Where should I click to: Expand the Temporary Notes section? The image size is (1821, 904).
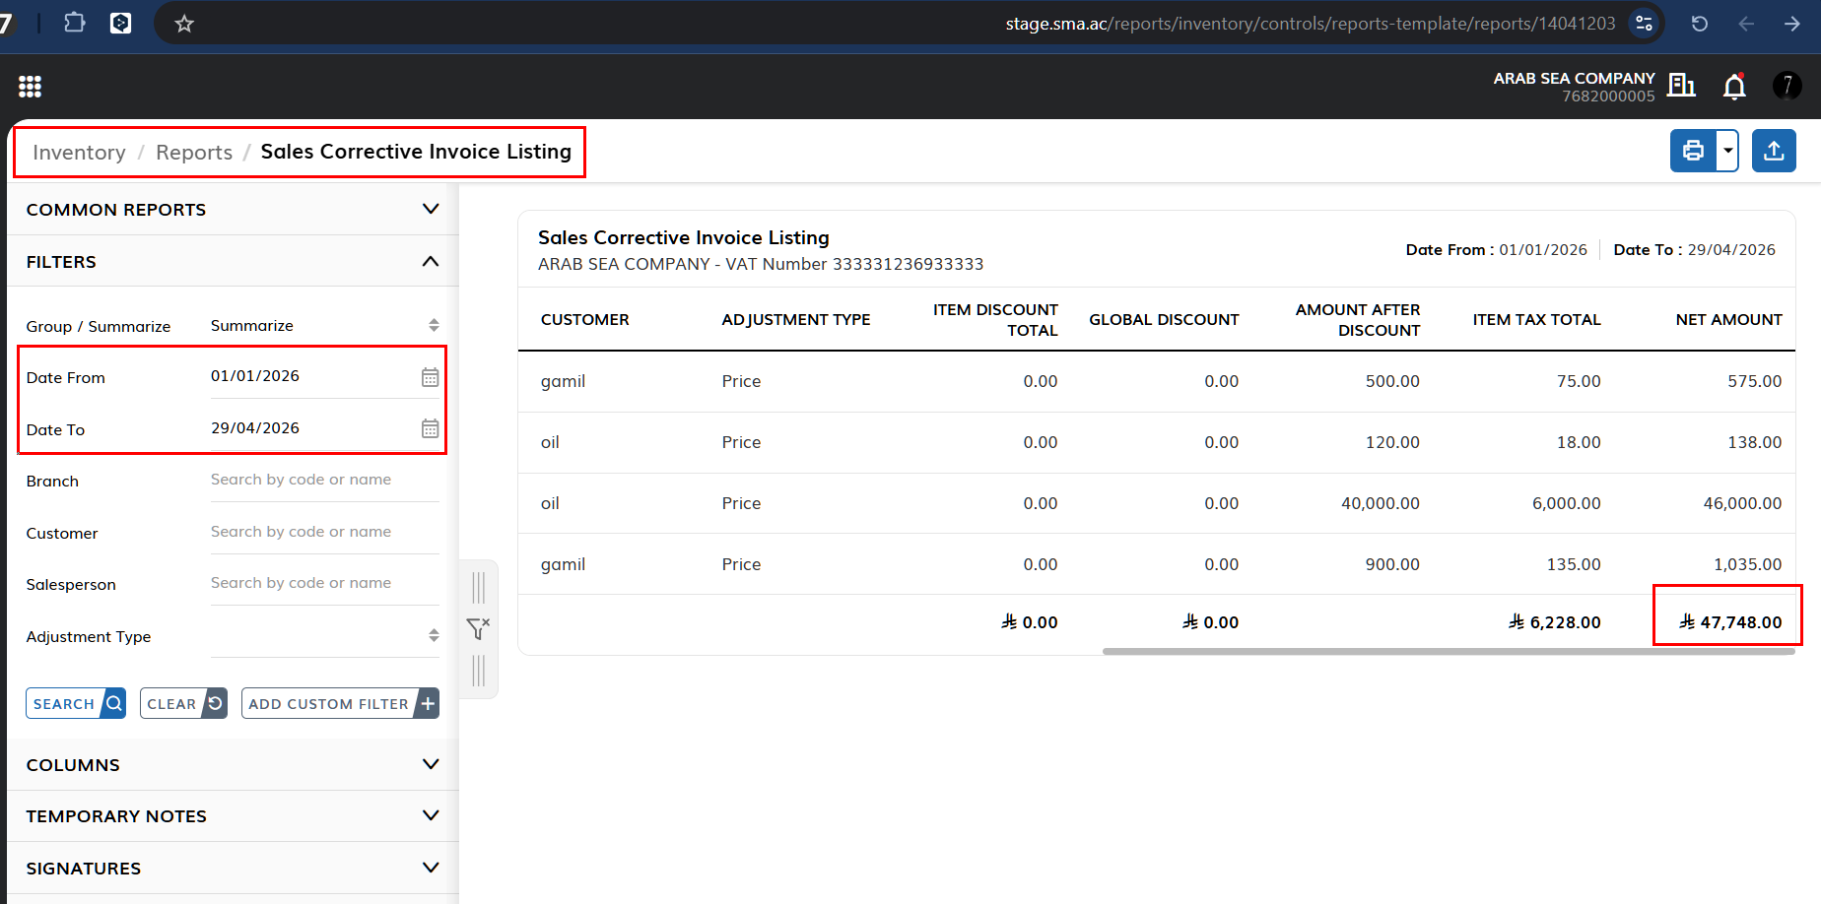click(233, 816)
